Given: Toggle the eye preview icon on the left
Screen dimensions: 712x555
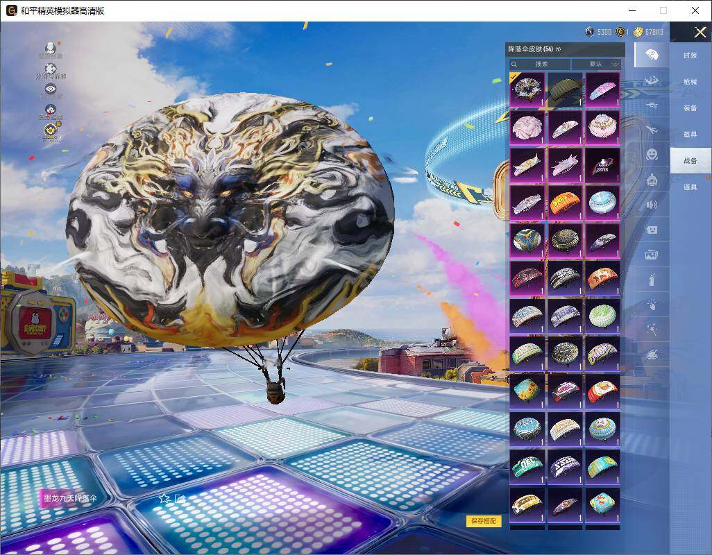Looking at the screenshot, I should tap(51, 89).
